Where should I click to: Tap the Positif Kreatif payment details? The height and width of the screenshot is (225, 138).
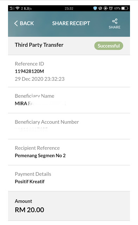tap(29, 181)
